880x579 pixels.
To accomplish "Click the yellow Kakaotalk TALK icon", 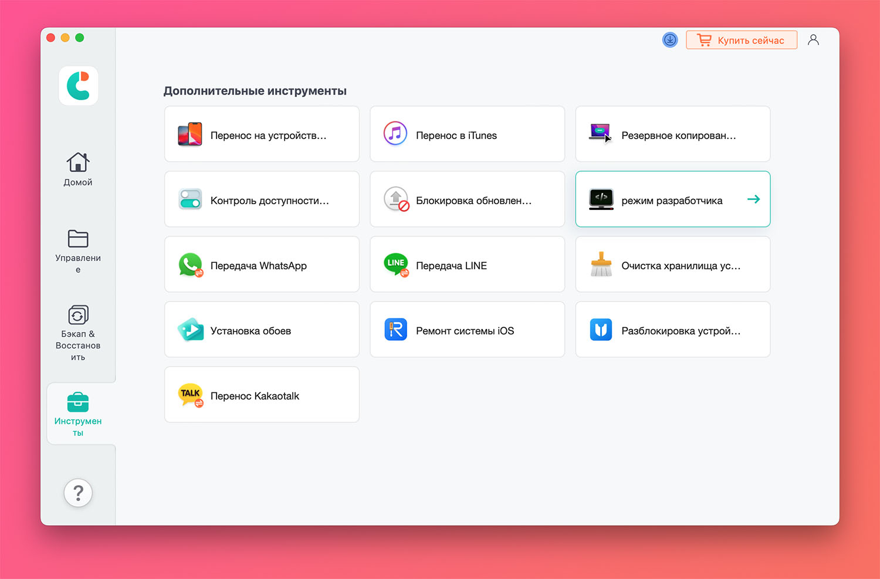I will pyautogui.click(x=191, y=395).
